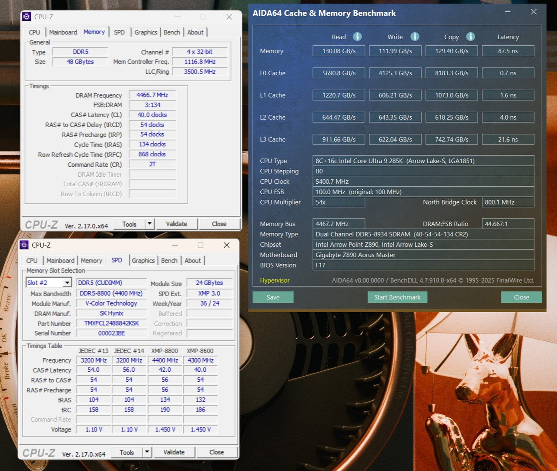Click the Copy info icon in AIDA64
557x471 pixels.
470,37
